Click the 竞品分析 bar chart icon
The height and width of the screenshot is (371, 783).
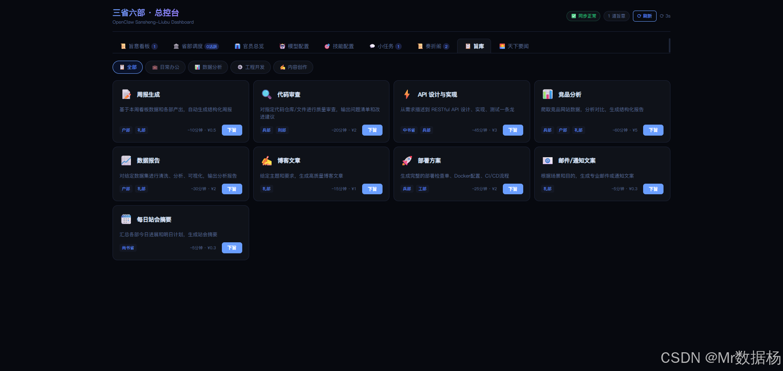[548, 94]
